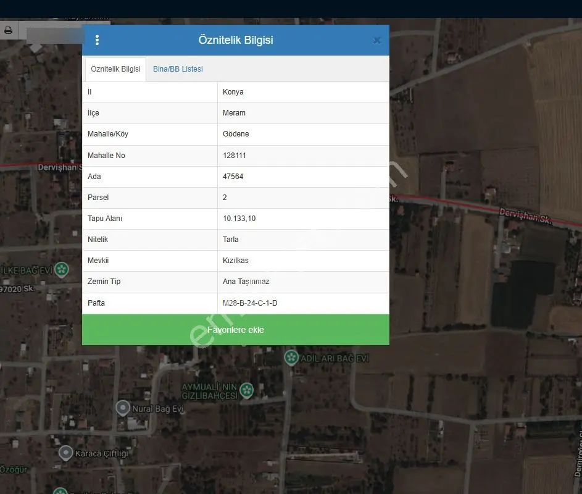
Task: Click the Parsel value 2
Action: click(225, 198)
